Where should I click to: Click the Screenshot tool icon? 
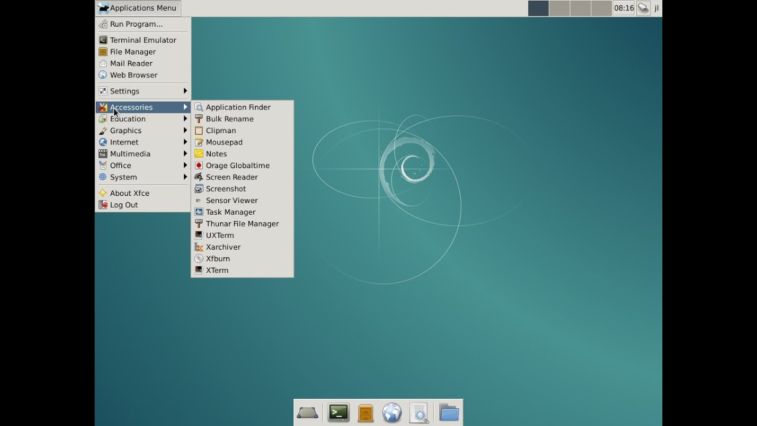point(199,189)
